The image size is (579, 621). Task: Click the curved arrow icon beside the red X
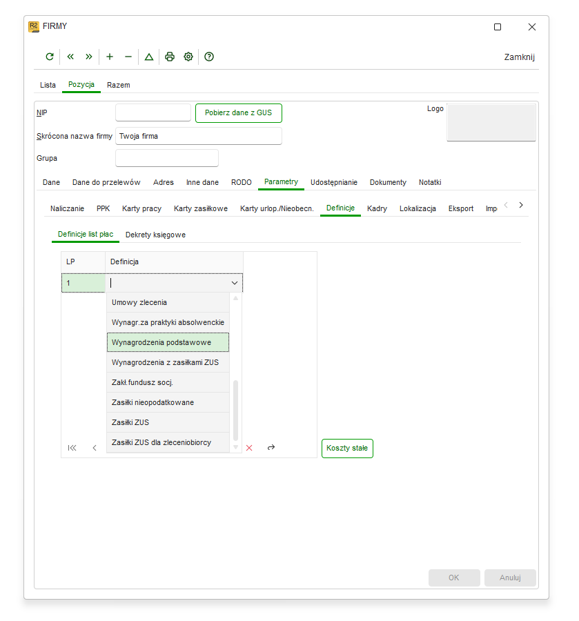[271, 448]
